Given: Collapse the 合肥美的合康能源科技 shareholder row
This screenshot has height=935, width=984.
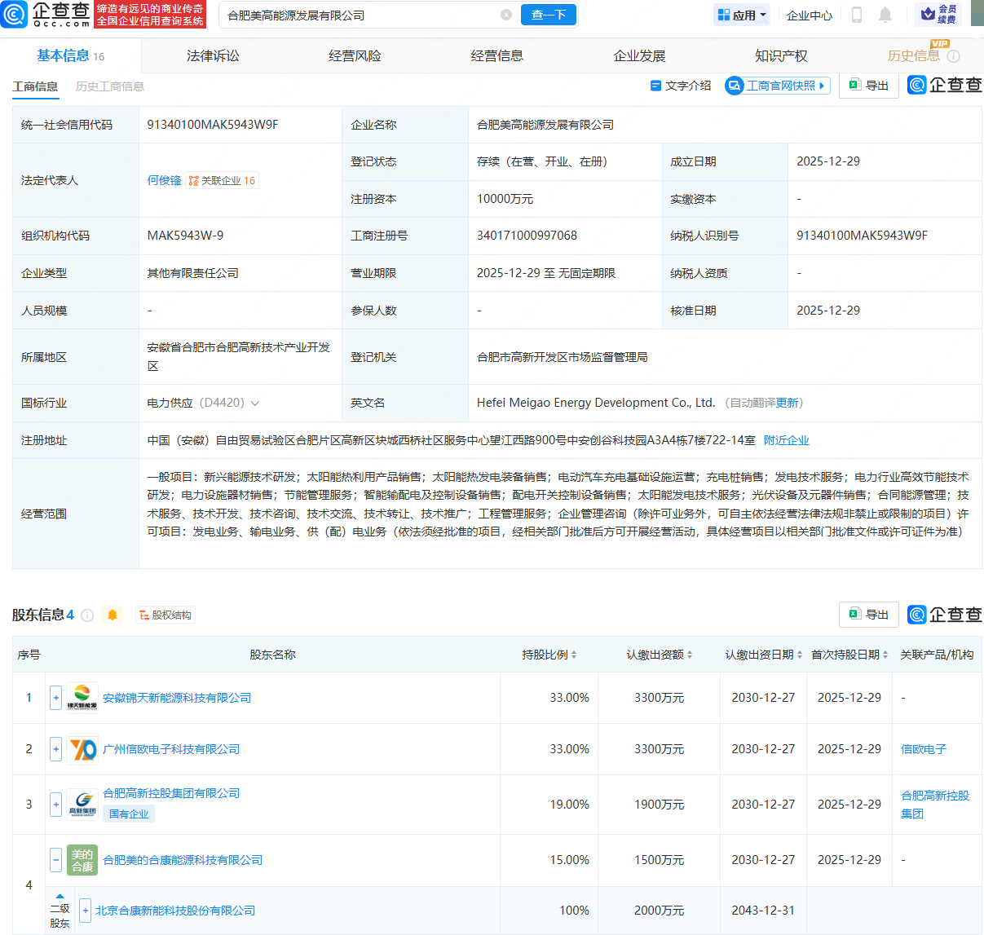Looking at the screenshot, I should pyautogui.click(x=55, y=860).
